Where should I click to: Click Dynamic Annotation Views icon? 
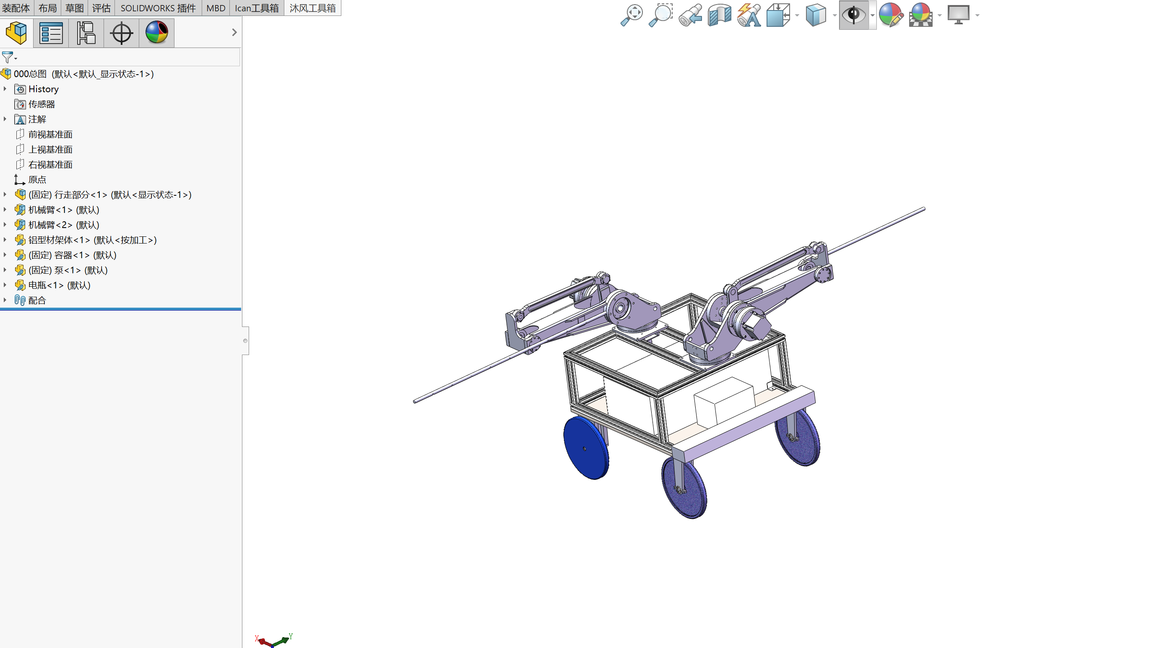(749, 15)
